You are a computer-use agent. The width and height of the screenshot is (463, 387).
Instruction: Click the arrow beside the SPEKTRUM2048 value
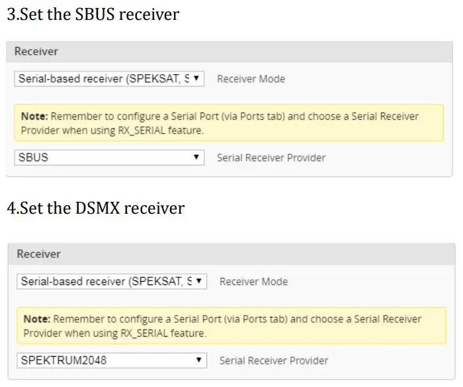point(198,361)
